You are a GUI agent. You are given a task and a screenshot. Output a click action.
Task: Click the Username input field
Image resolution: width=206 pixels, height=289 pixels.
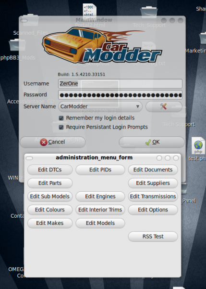pos(120,84)
